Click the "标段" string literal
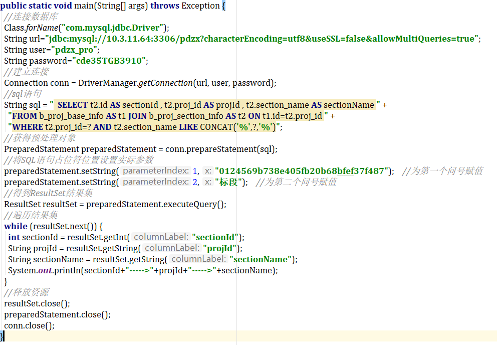This screenshot has height=345, width=497. (228, 183)
